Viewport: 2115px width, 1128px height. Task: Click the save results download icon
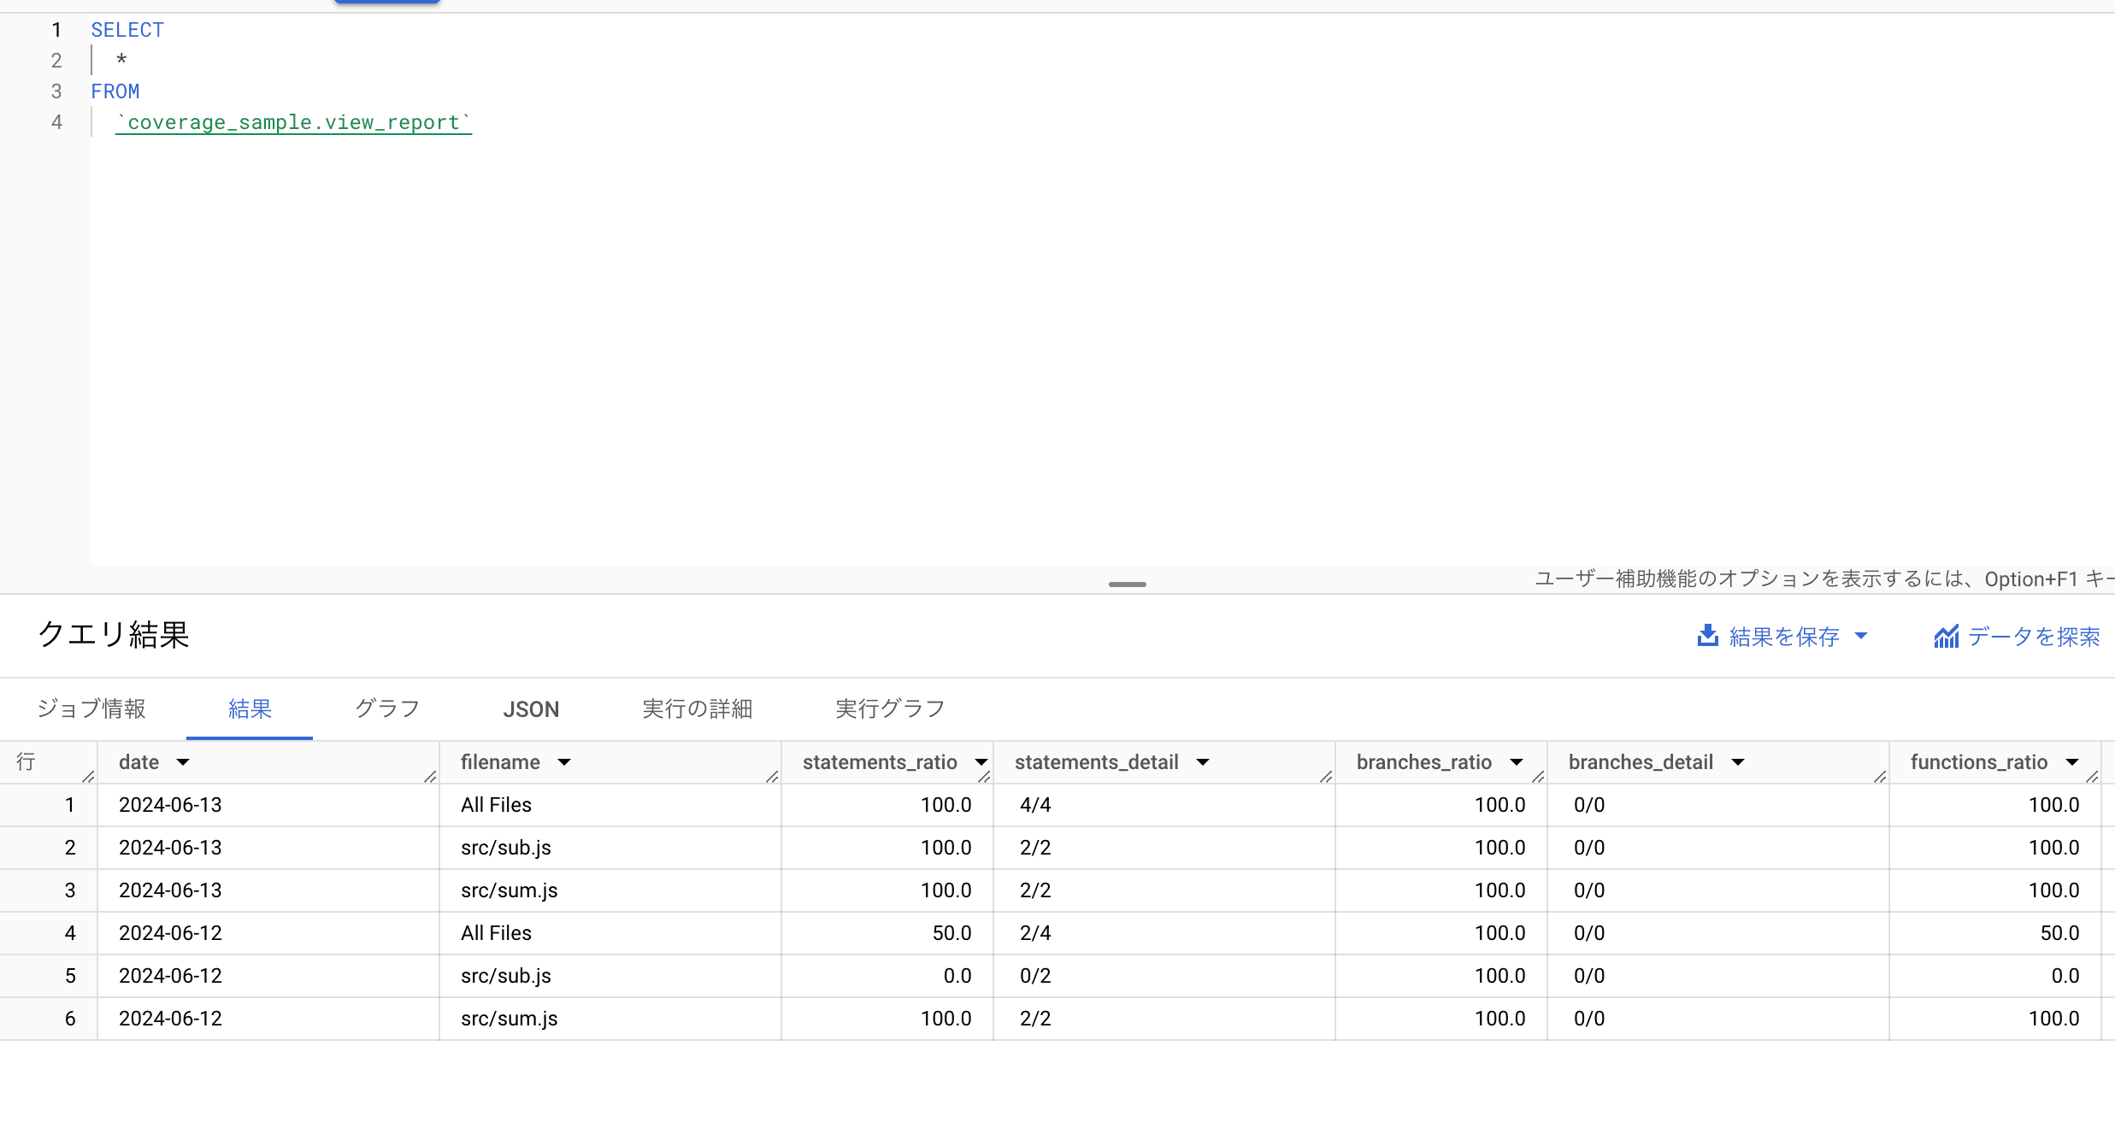point(1707,636)
